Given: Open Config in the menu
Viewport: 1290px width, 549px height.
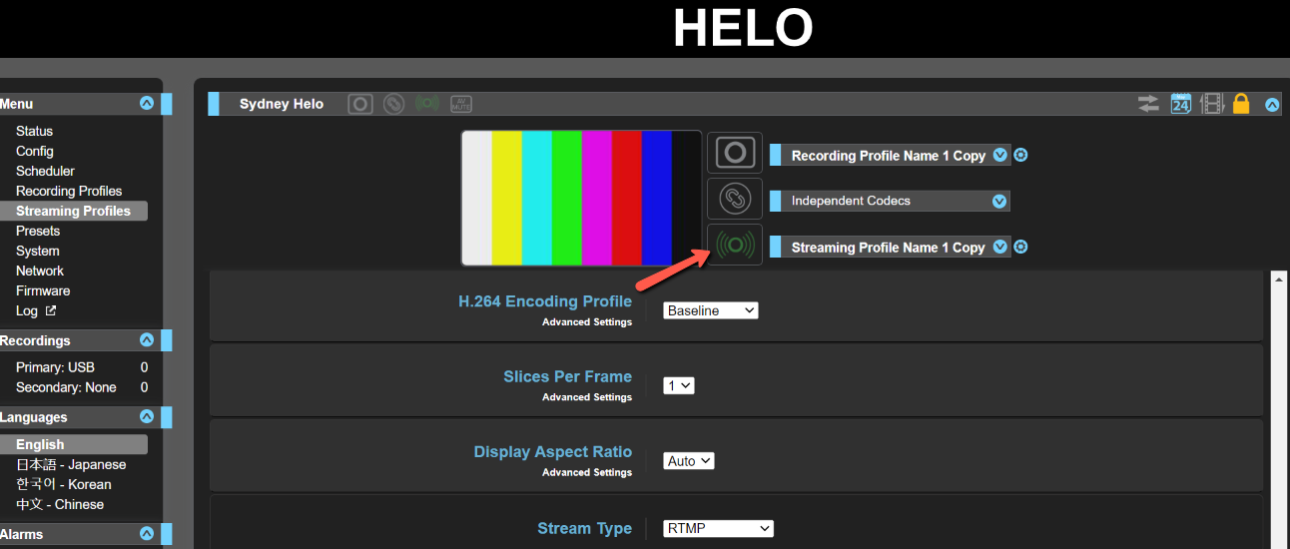Looking at the screenshot, I should tap(34, 151).
